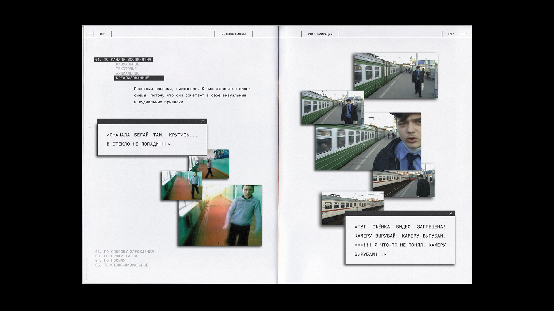Image resolution: width=554 pixels, height=311 pixels.
Task: Select the ВИЗУАЛЬНЫЕ list item
Action: (x=128, y=64)
